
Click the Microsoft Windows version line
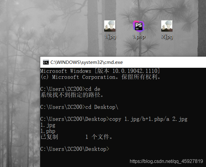[100, 71]
